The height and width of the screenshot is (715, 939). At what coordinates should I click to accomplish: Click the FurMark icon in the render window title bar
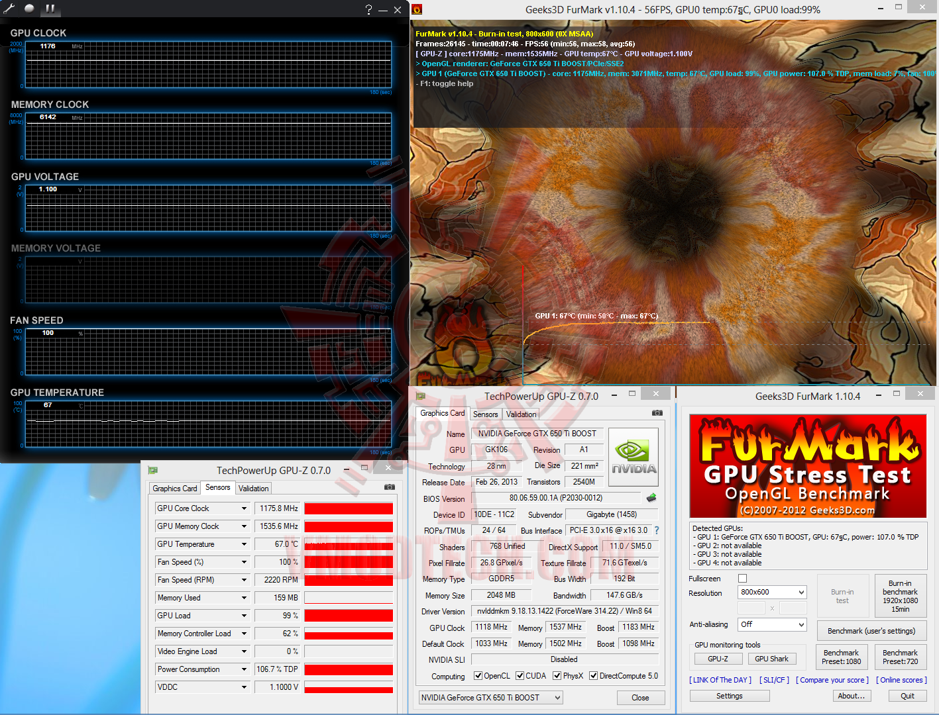pyautogui.click(x=417, y=9)
